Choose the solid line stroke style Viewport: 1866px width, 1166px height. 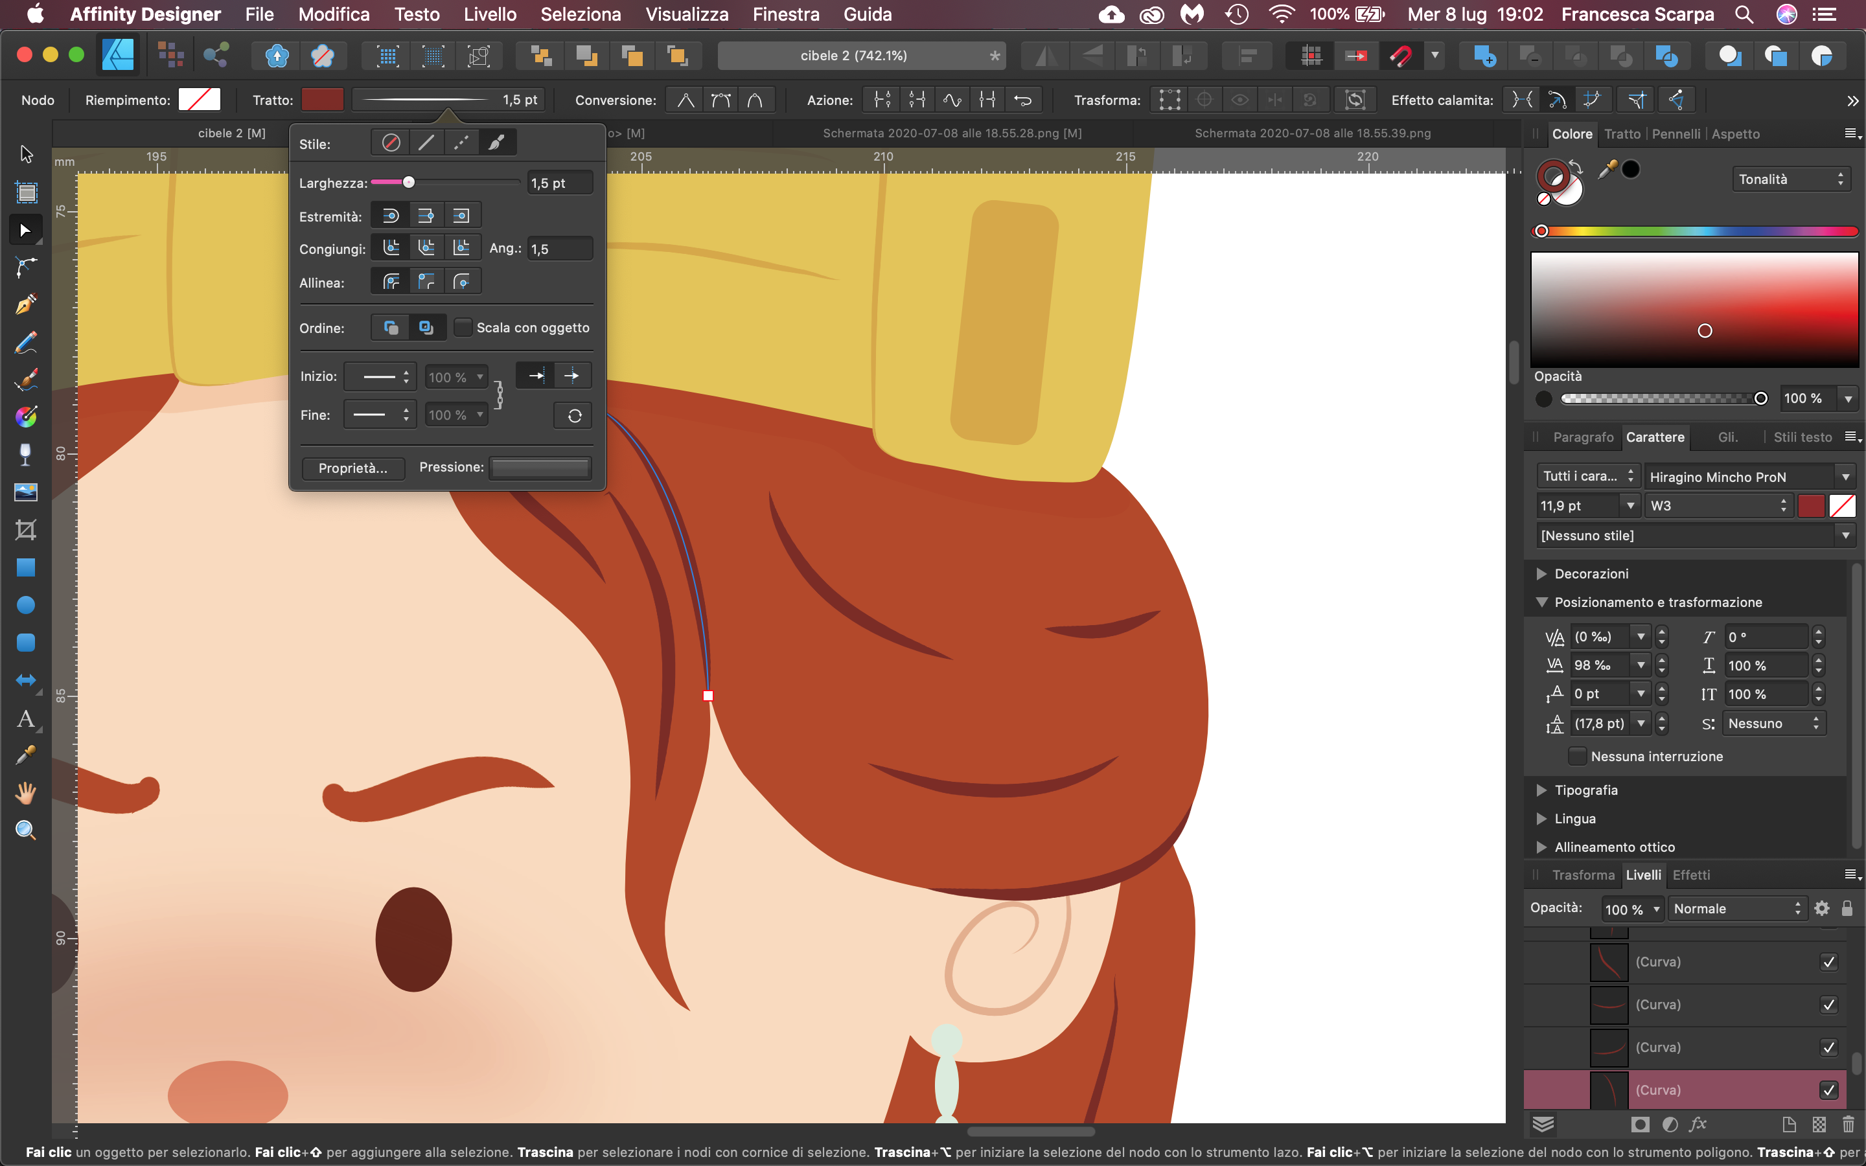pos(426,143)
